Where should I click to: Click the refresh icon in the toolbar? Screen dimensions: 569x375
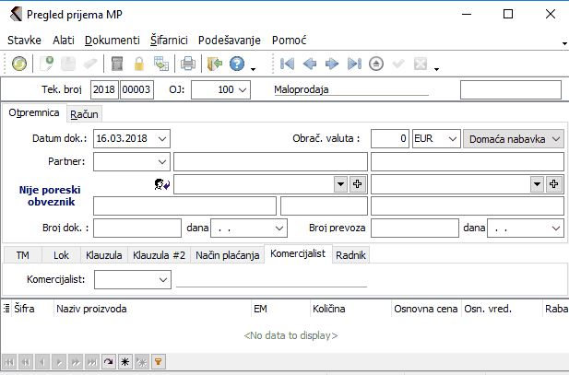[x=19, y=64]
